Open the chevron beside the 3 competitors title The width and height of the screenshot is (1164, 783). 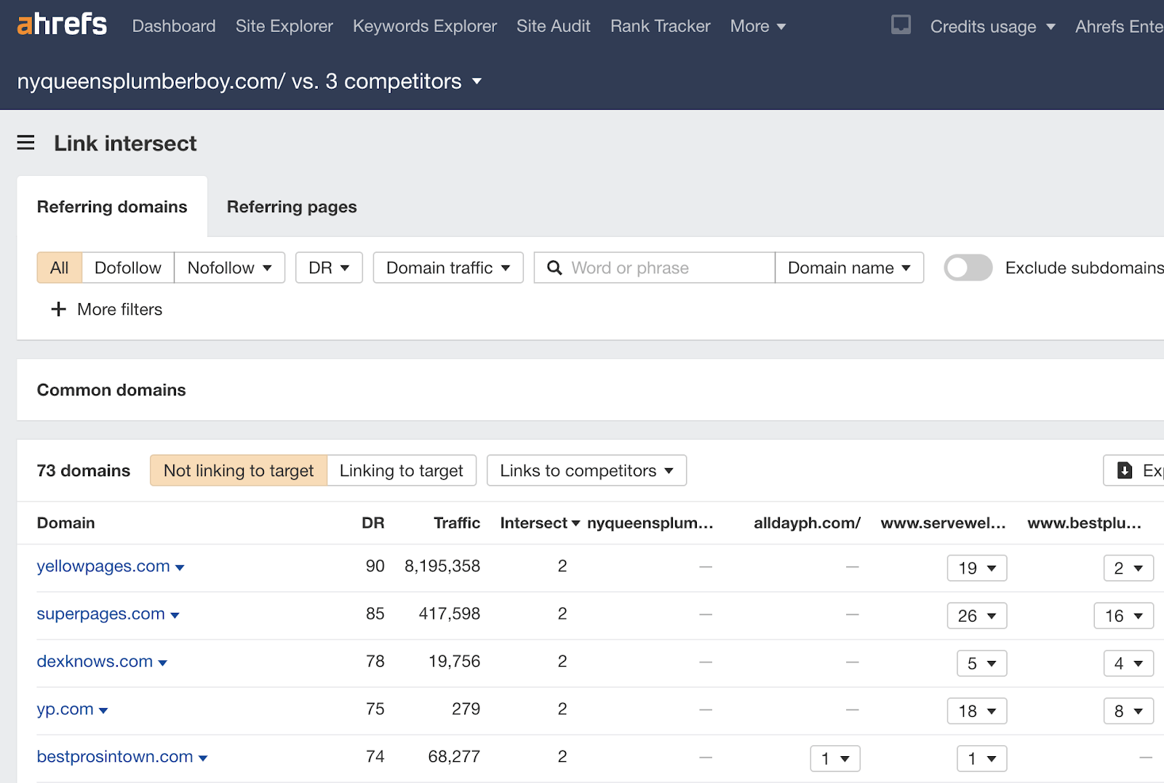pos(477,82)
